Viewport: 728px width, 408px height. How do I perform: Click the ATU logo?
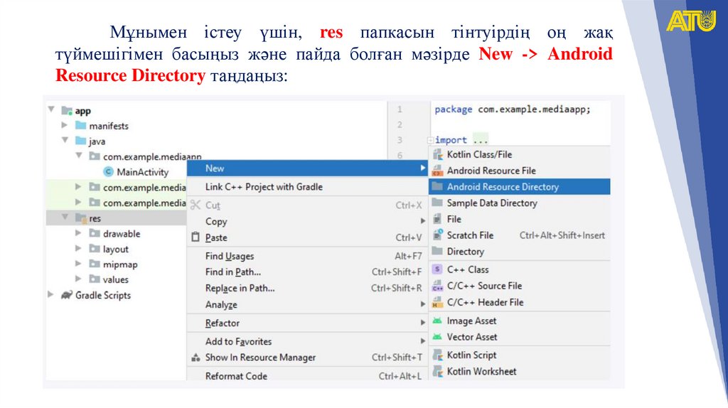690,21
